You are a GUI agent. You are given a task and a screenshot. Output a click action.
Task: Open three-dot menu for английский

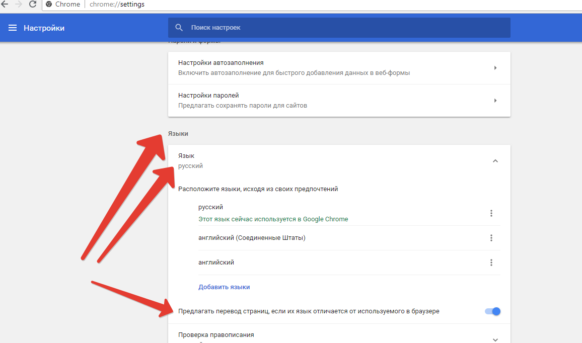pos(491,263)
